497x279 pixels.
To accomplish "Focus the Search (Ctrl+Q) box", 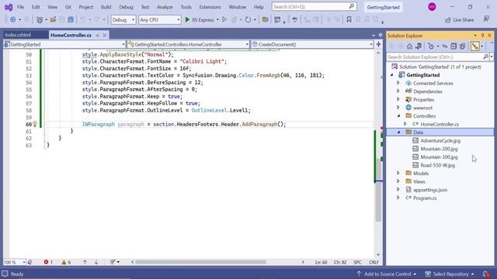I will point(314,7).
